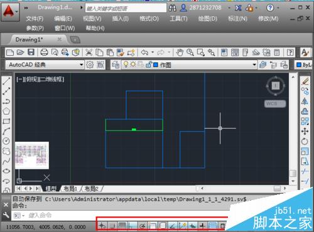
Task: Open the WCS coordinate system dropdown
Action: point(275,103)
